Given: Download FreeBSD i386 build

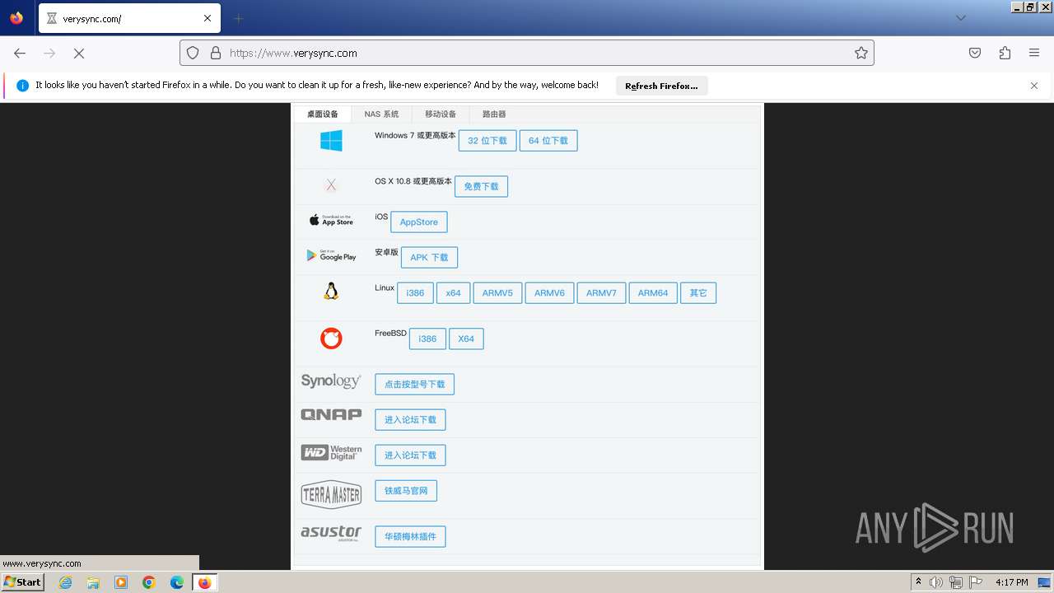Looking at the screenshot, I should click(x=427, y=339).
